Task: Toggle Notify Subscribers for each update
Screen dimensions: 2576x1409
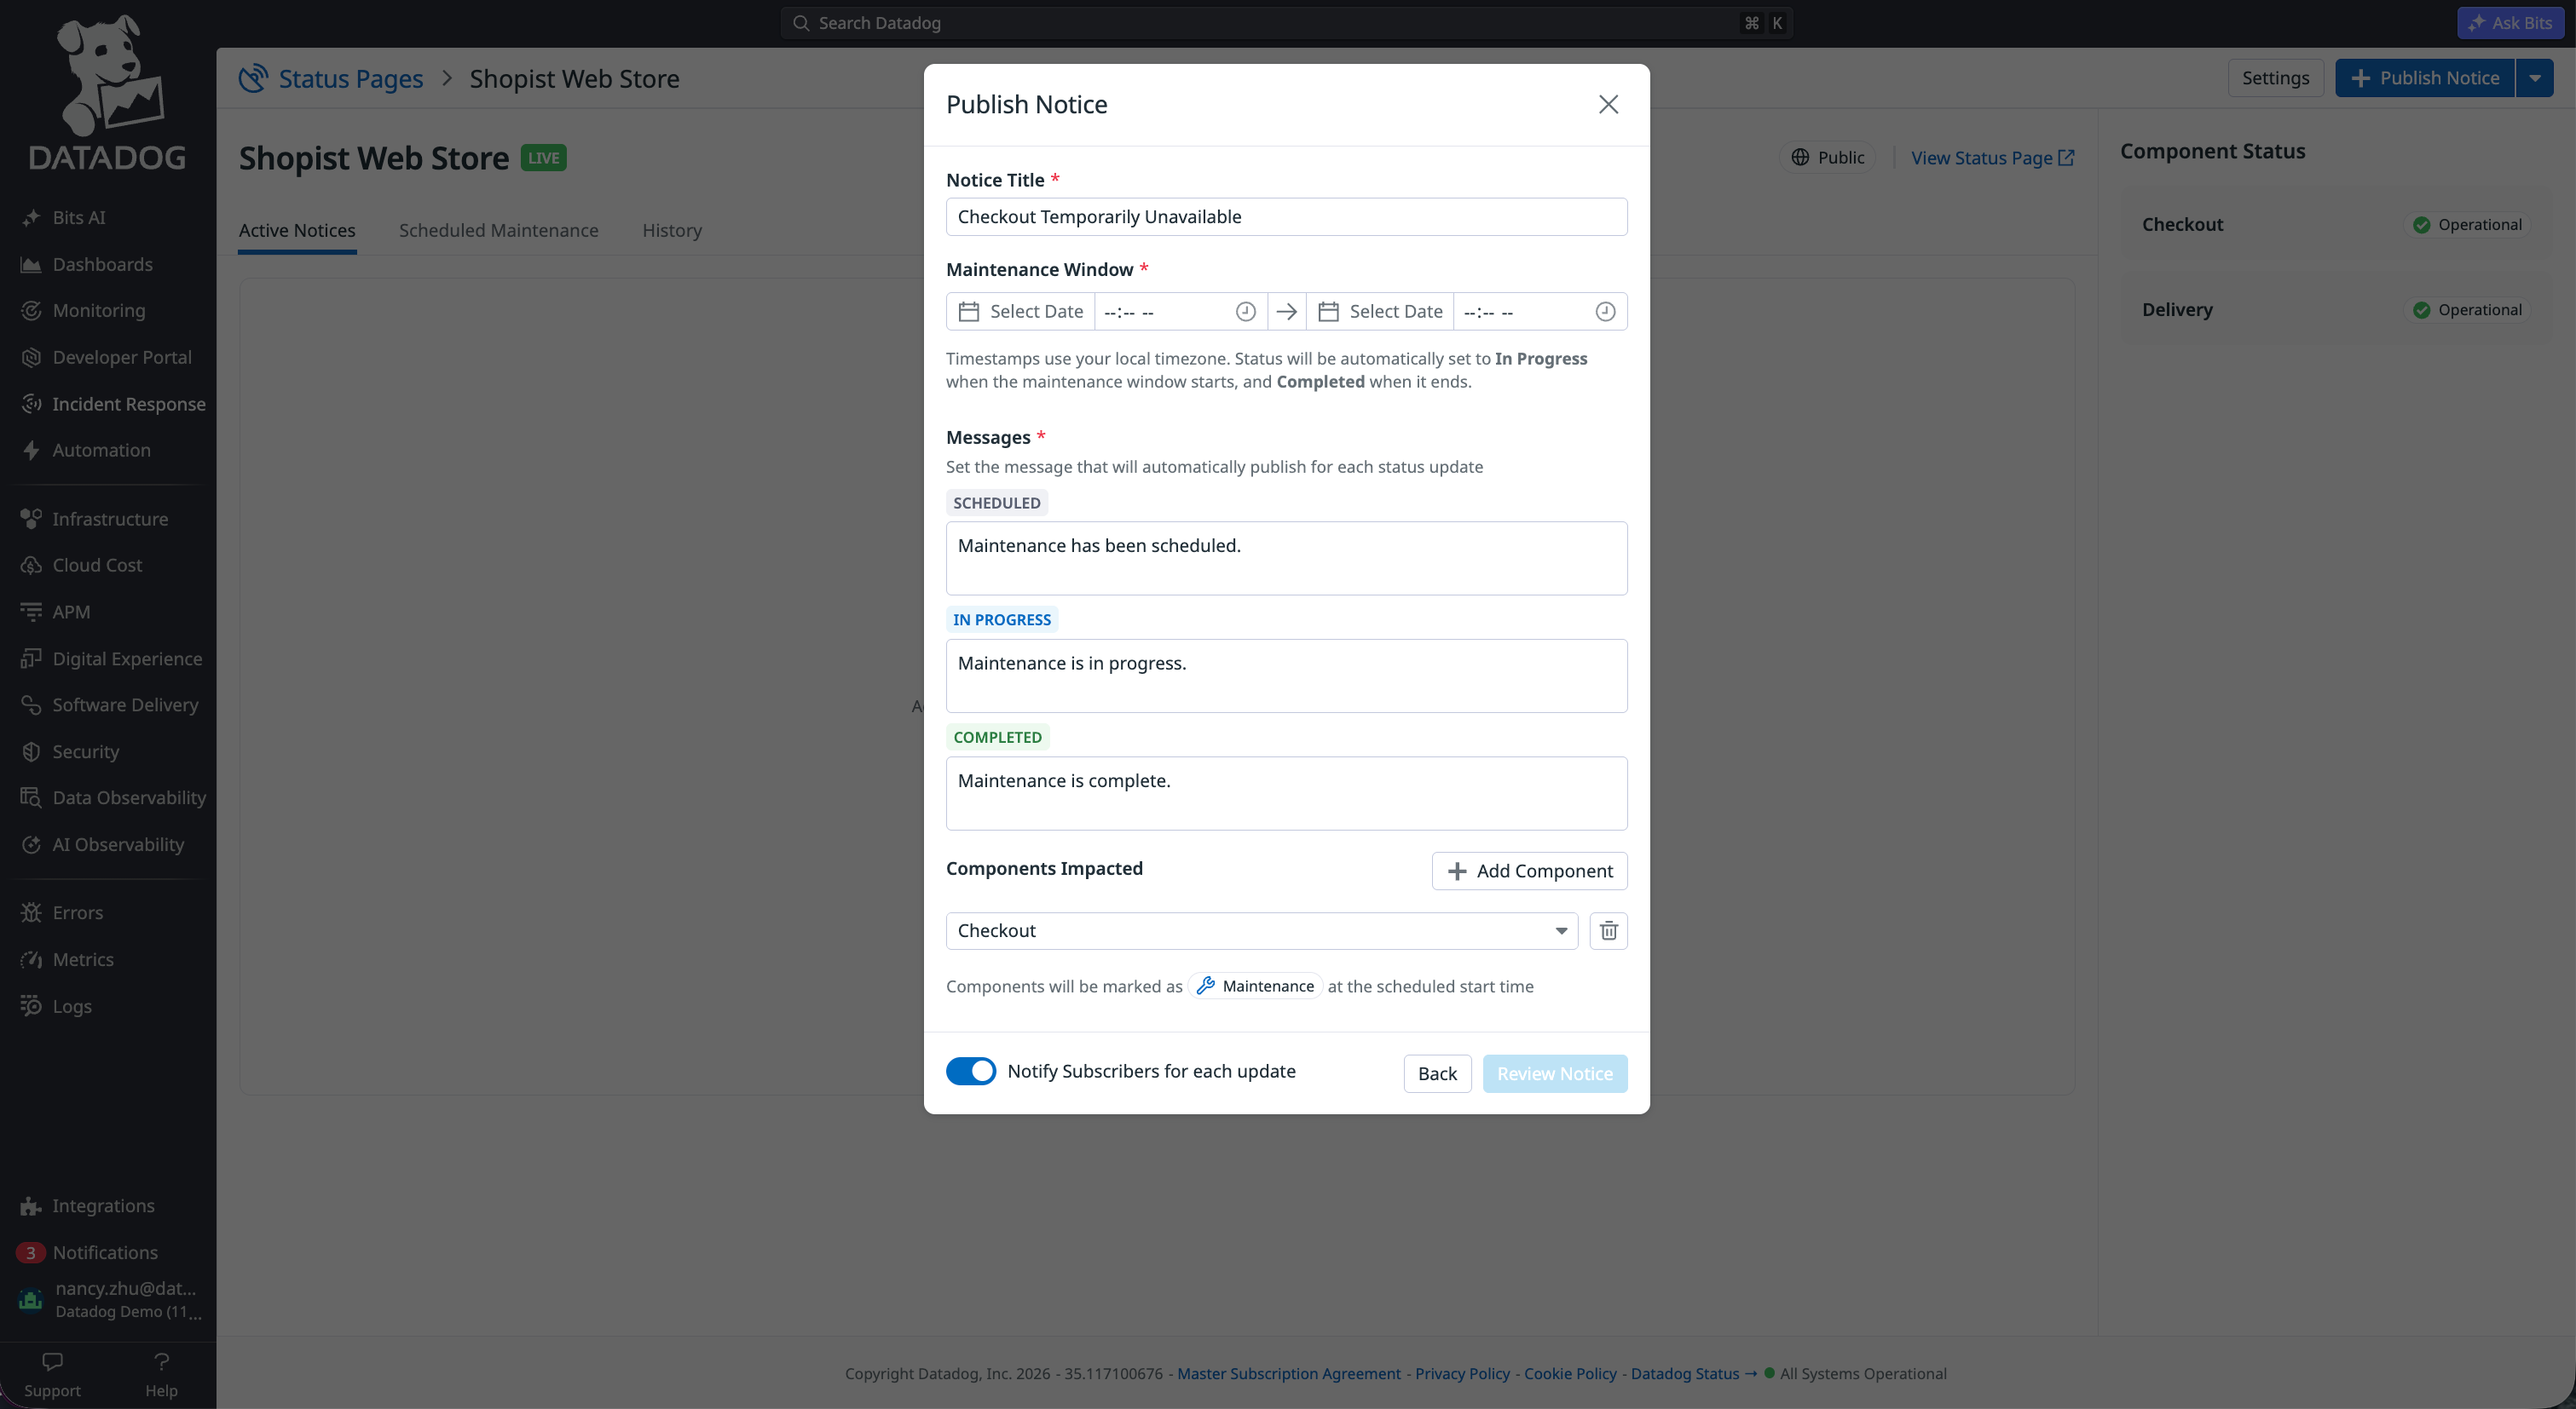Action: pos(970,1072)
